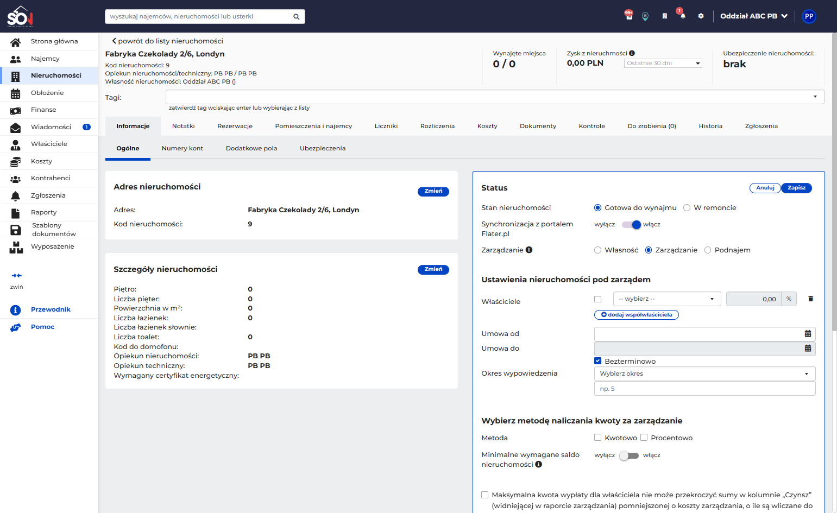Click Anuluj button in Status

point(765,188)
